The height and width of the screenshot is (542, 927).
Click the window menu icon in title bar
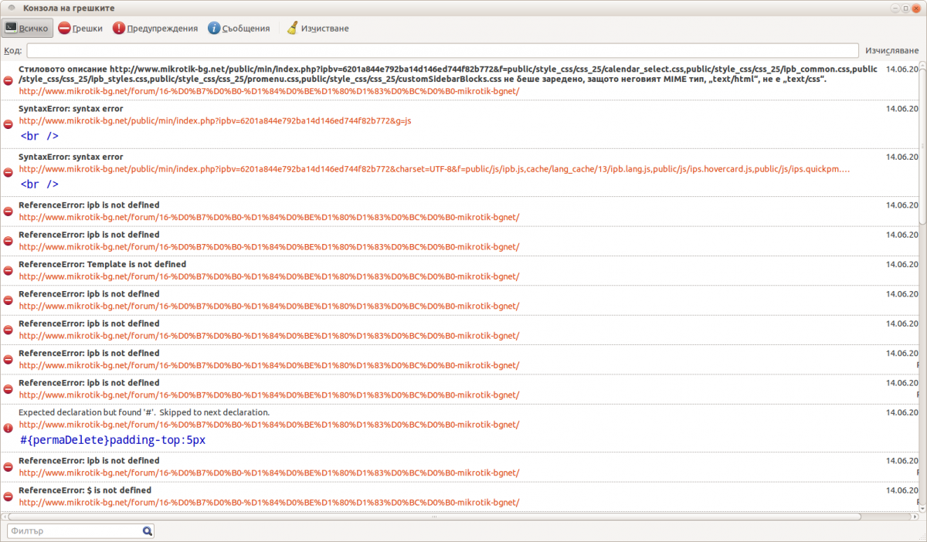(11, 7)
